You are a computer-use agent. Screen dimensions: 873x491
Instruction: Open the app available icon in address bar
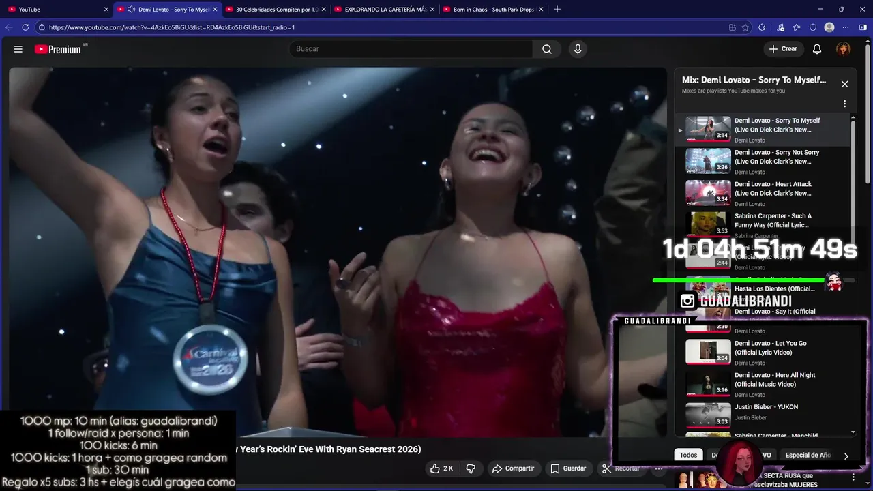732,27
